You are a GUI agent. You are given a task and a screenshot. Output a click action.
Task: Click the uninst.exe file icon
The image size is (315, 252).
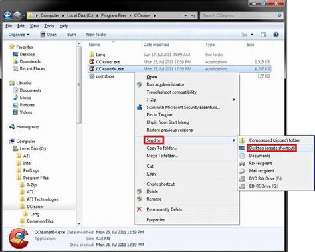pyautogui.click(x=92, y=76)
